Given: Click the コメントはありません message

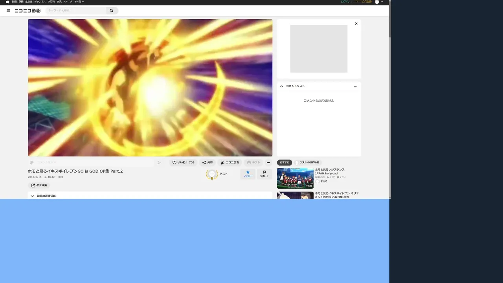Looking at the screenshot, I should pyautogui.click(x=319, y=101).
